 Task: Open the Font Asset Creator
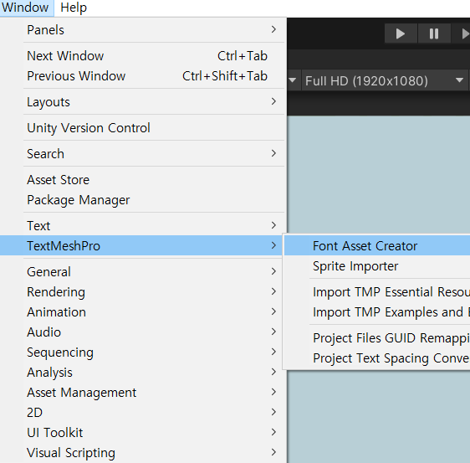pos(377,246)
